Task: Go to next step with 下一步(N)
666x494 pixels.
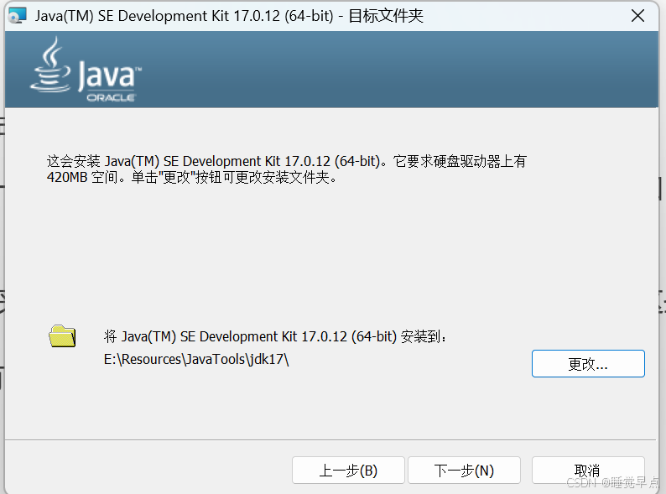Action: pos(464,471)
